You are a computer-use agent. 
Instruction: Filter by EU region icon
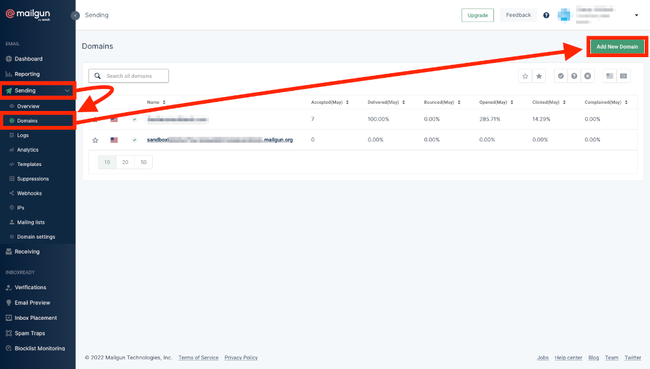pyautogui.click(x=623, y=76)
